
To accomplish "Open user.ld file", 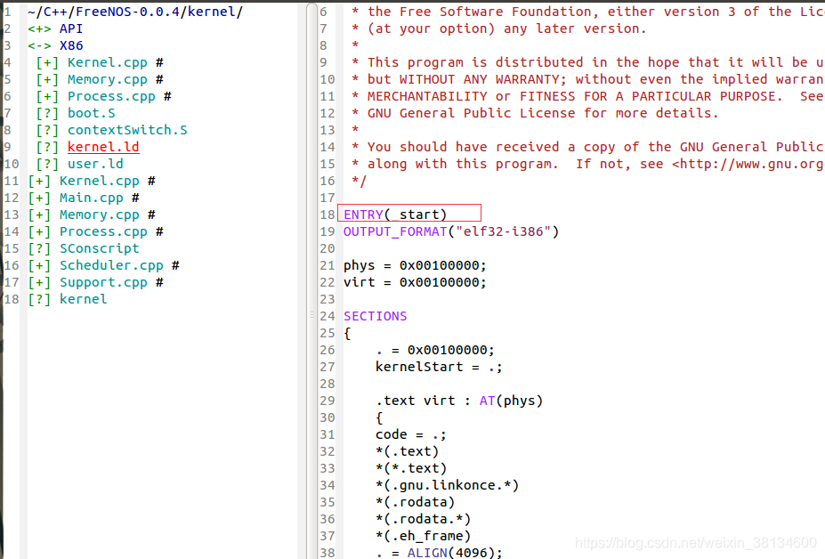I will [x=95, y=164].
